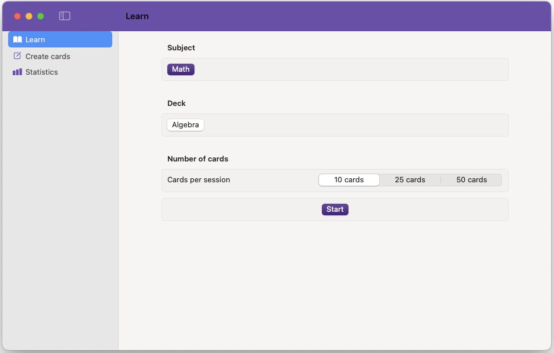The width and height of the screenshot is (554, 353).
Task: Switch to 25 cards per session
Action: click(410, 179)
